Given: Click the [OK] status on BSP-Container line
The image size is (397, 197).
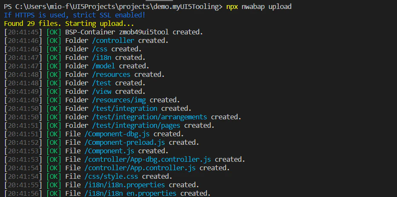Looking at the screenshot, I should (54, 32).
